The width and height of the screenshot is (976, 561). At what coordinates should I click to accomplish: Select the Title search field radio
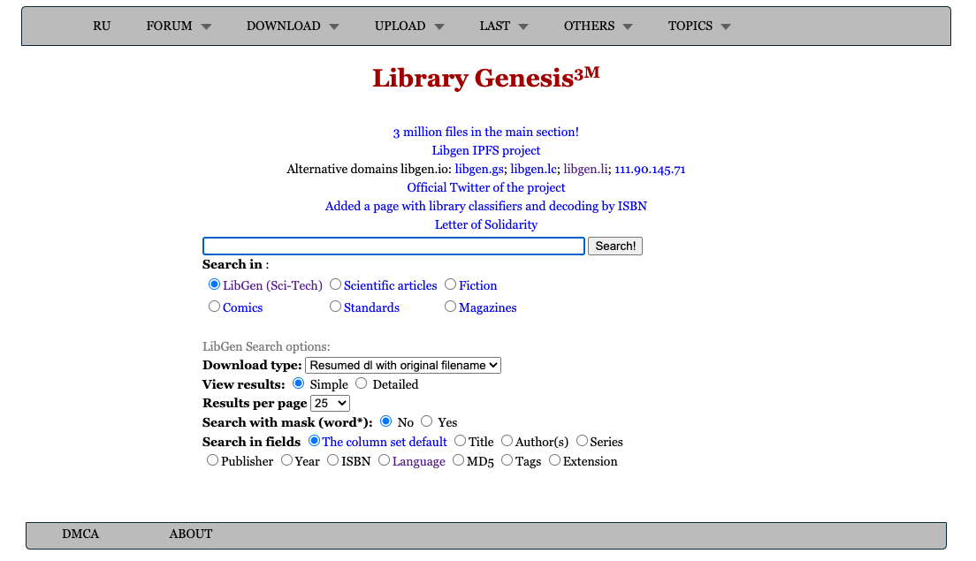pos(460,440)
